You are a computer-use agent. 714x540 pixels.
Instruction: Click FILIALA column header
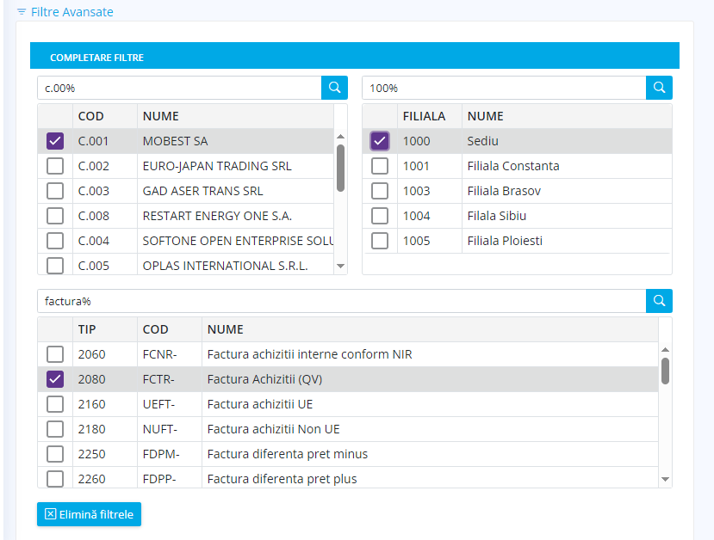coord(424,116)
